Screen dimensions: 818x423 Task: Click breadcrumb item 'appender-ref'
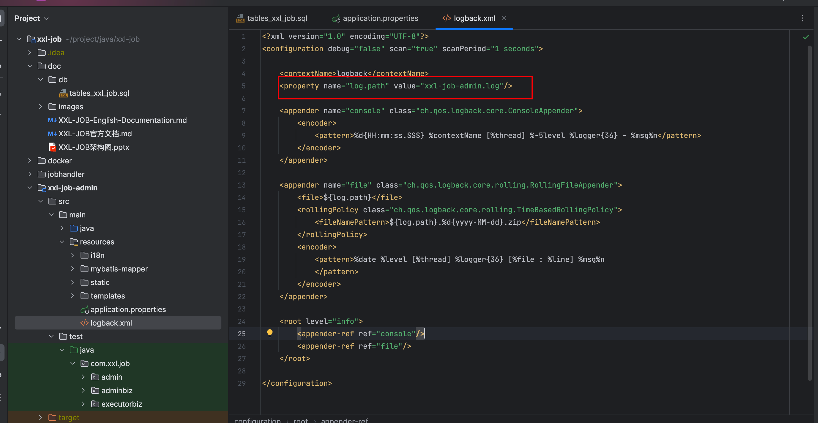point(344,420)
